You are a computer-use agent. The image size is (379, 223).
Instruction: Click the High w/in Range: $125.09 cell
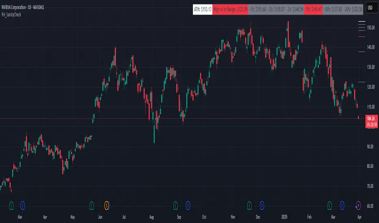coord(230,9)
